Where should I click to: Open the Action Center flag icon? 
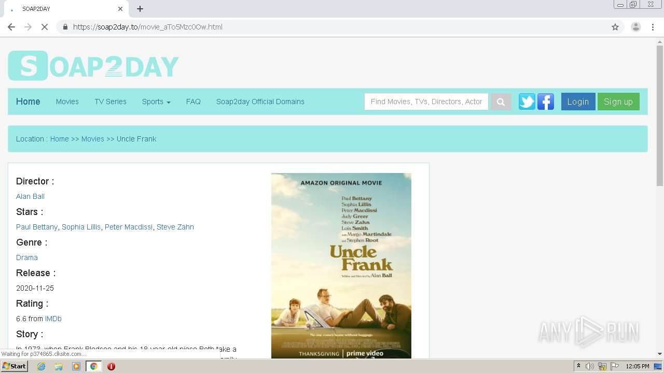(615, 366)
